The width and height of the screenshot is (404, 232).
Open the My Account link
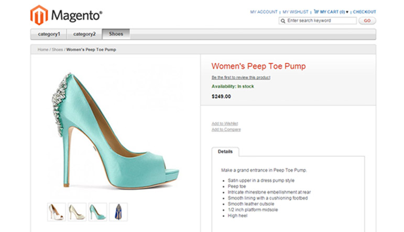coord(264,11)
